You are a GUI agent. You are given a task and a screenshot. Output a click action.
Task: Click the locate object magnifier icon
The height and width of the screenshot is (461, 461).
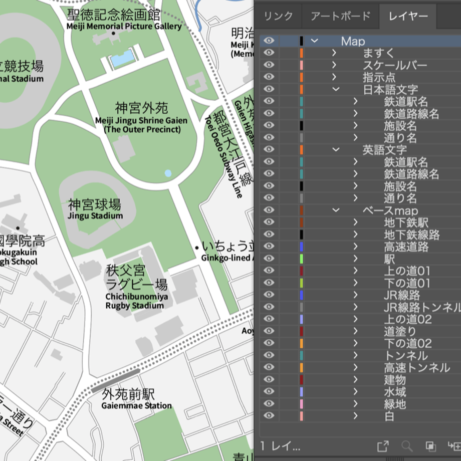407,446
